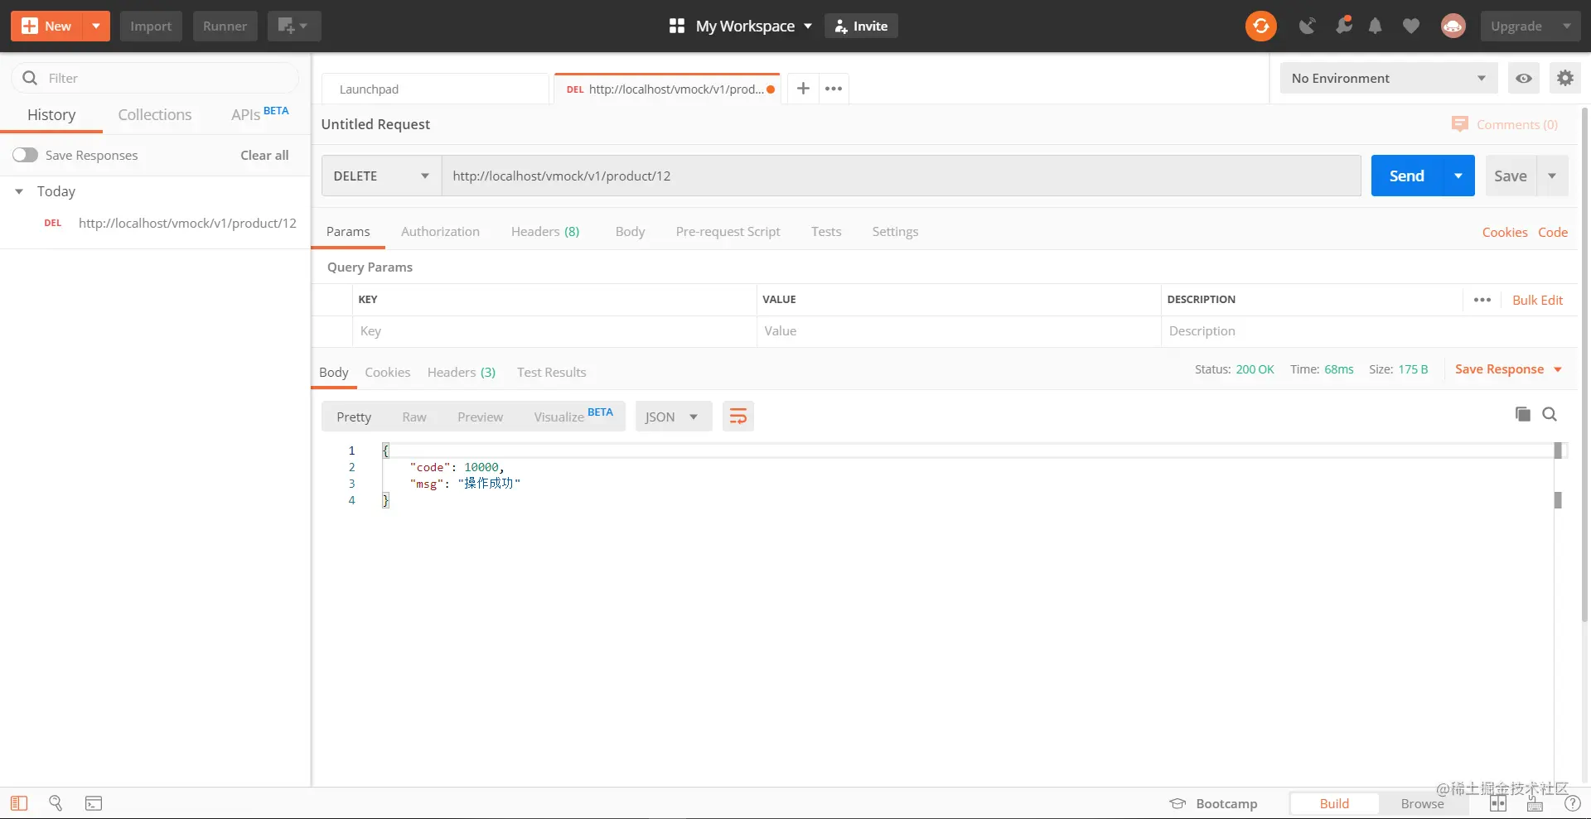Open the DELETE method dropdown
The image size is (1591, 819).
pos(381,176)
